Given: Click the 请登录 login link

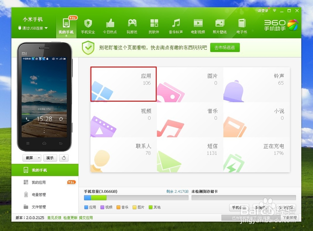Looking at the screenshot, I should 263,11.
